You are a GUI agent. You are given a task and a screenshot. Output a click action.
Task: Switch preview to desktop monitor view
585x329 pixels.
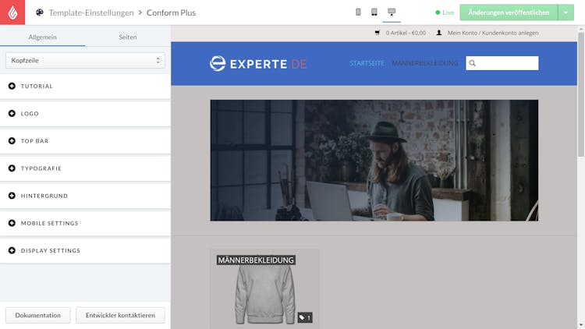point(392,12)
